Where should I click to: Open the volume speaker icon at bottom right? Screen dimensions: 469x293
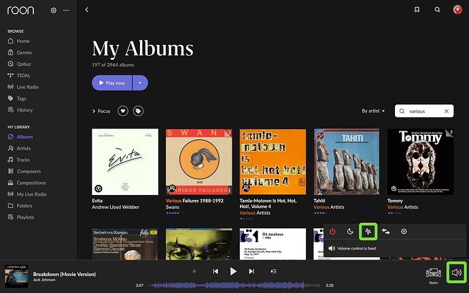point(457,273)
